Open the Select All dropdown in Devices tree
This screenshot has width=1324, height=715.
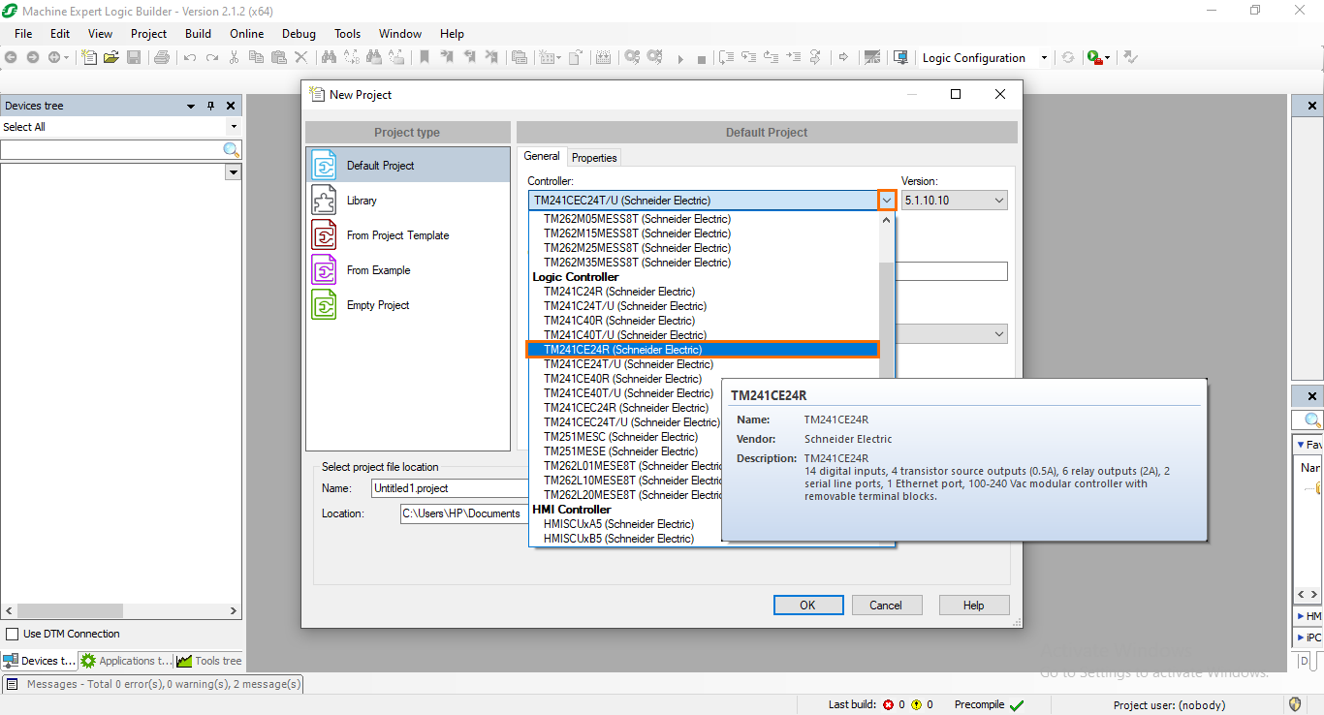pos(234,127)
